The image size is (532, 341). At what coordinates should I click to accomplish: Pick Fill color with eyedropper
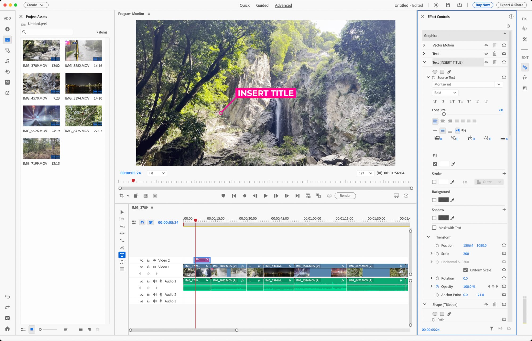point(453,164)
